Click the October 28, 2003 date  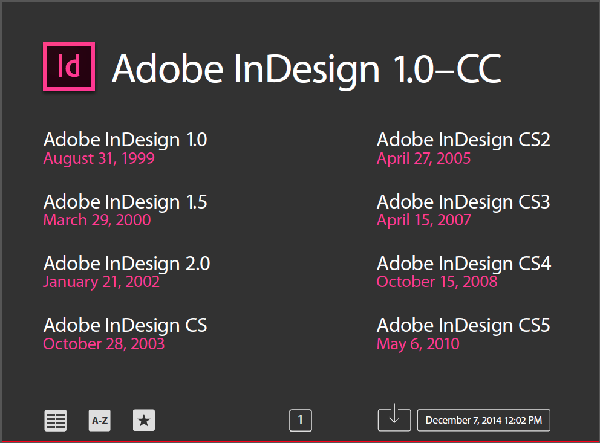[x=104, y=344]
